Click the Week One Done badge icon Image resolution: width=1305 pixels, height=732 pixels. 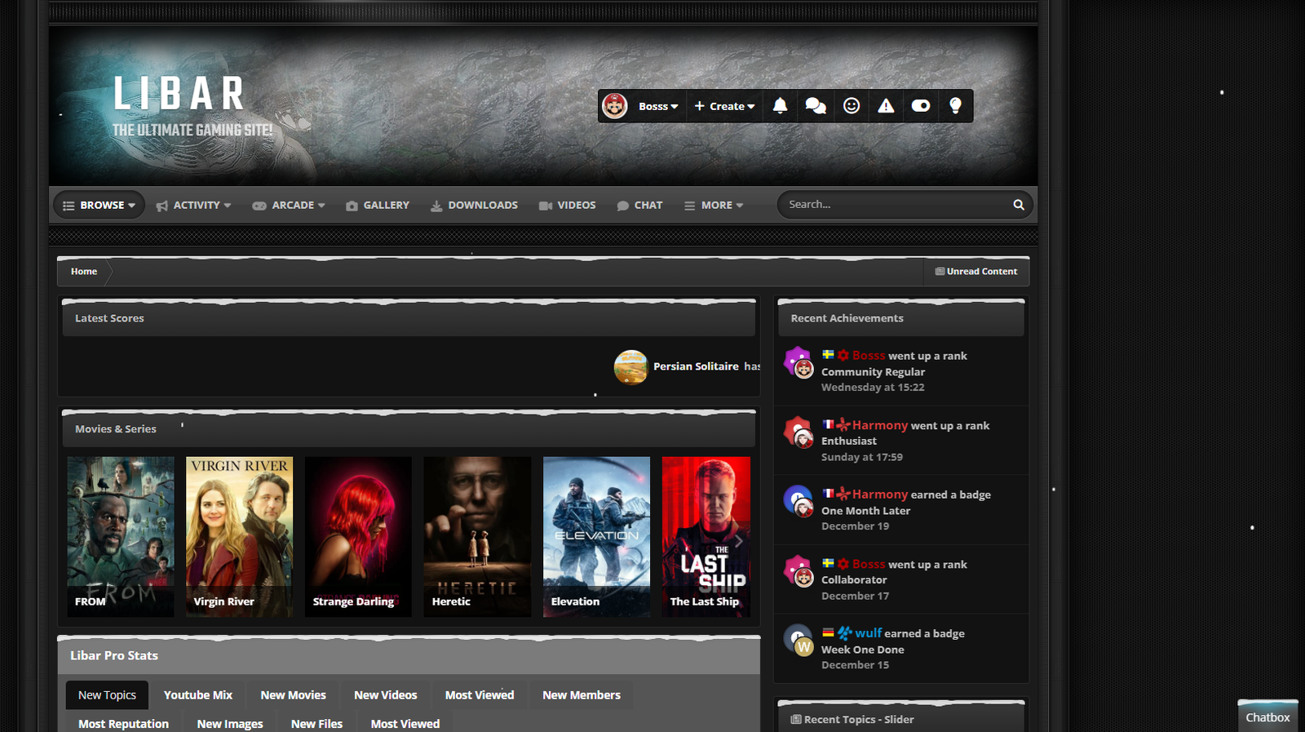tap(797, 638)
